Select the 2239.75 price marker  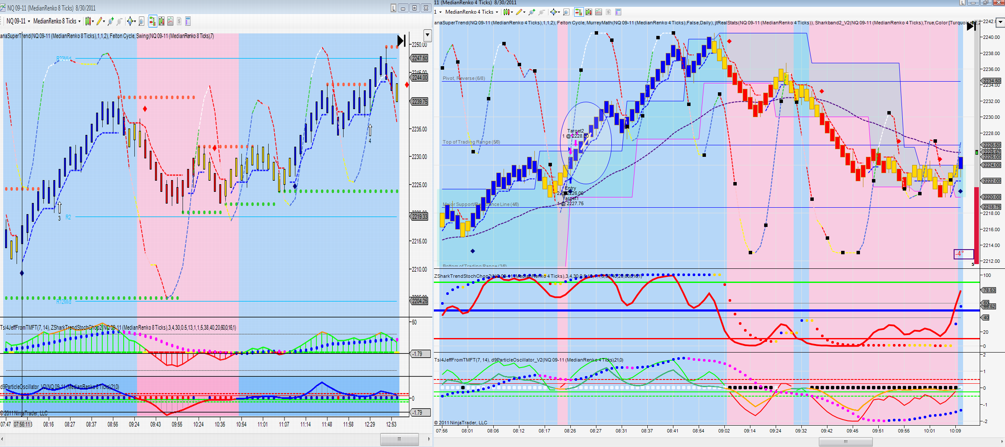[419, 102]
